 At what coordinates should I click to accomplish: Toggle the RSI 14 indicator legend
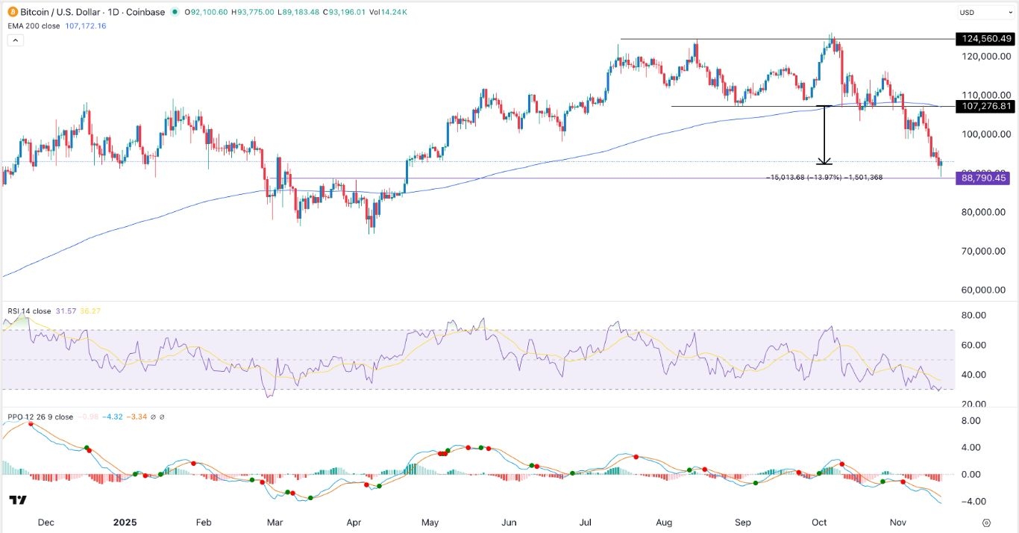pos(30,311)
